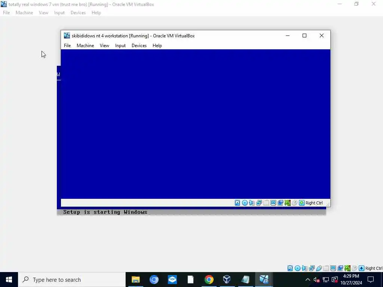Show hidden tray icons chevron
Viewport: 383px width, 287px height.
[x=308, y=280]
